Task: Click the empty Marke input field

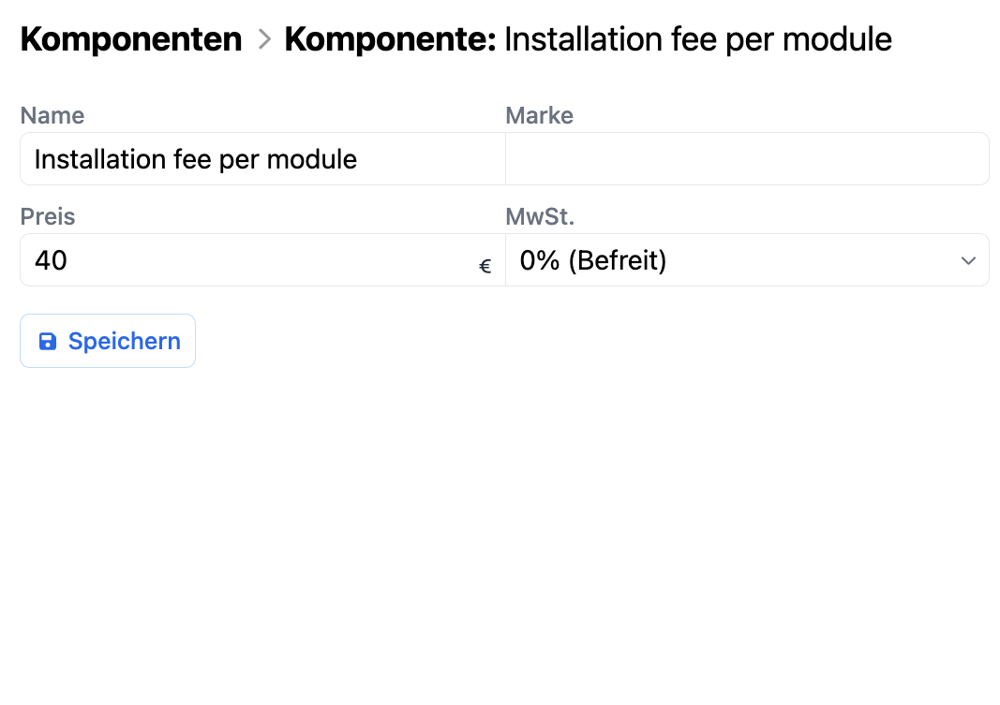Action: pos(747,159)
